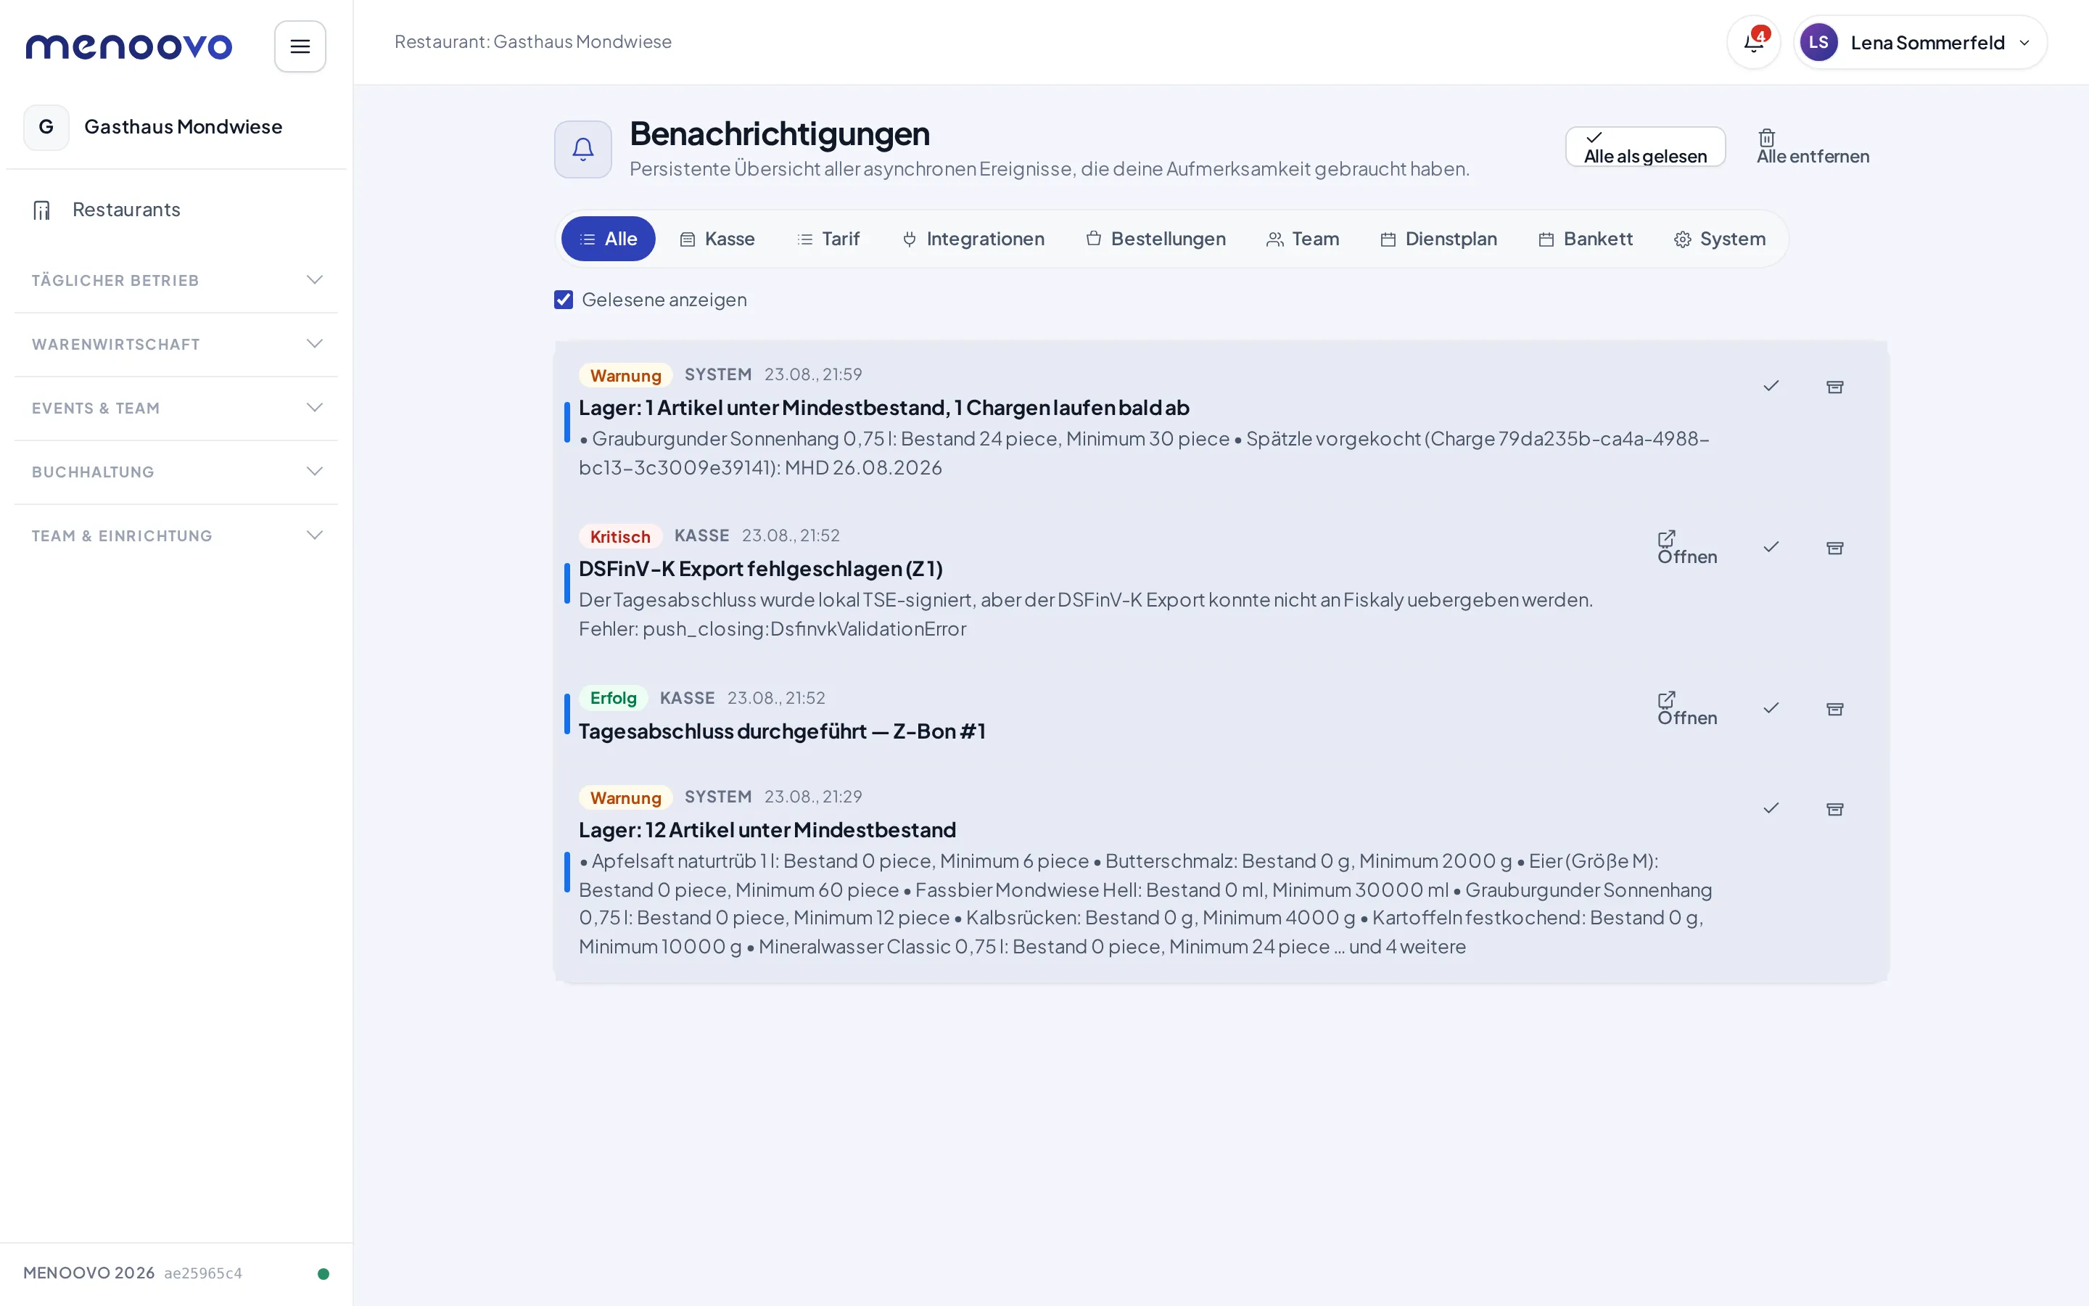The image size is (2089, 1306).
Task: Open the notification bell with badge 4
Action: (x=1753, y=42)
